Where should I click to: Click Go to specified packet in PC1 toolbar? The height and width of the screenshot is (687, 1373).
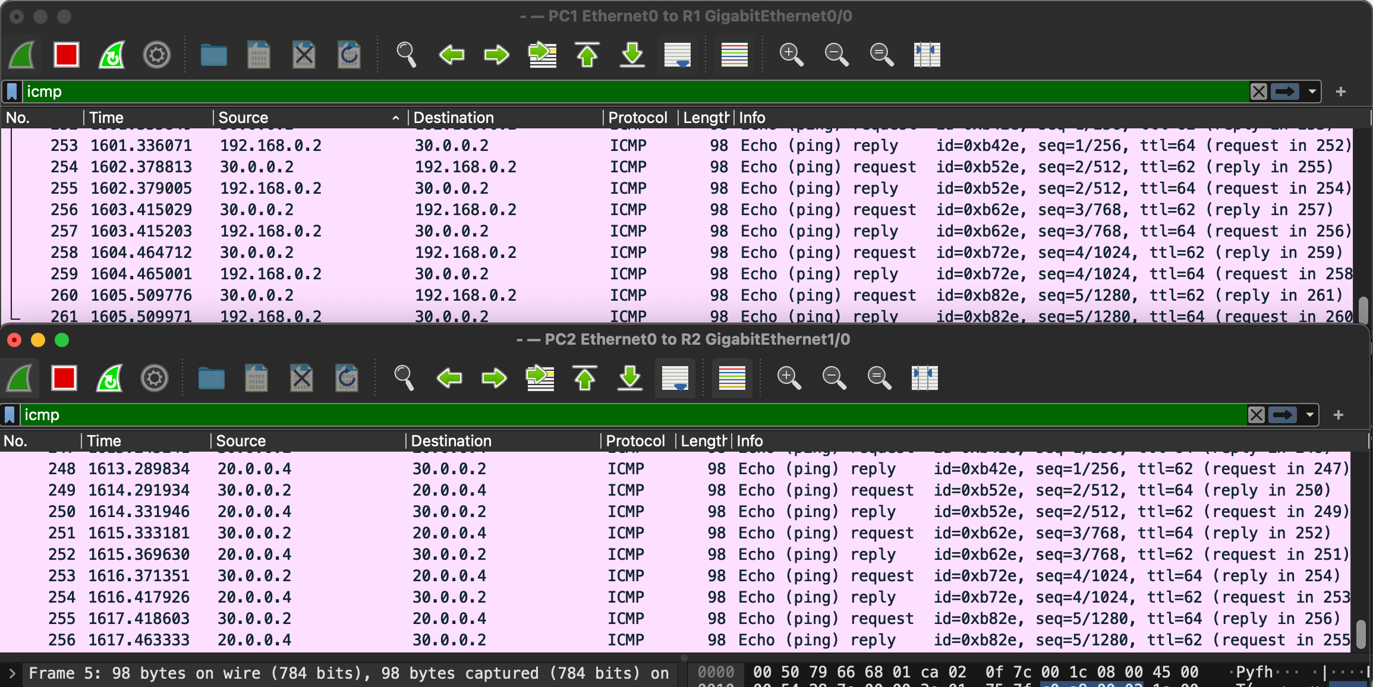tap(542, 55)
